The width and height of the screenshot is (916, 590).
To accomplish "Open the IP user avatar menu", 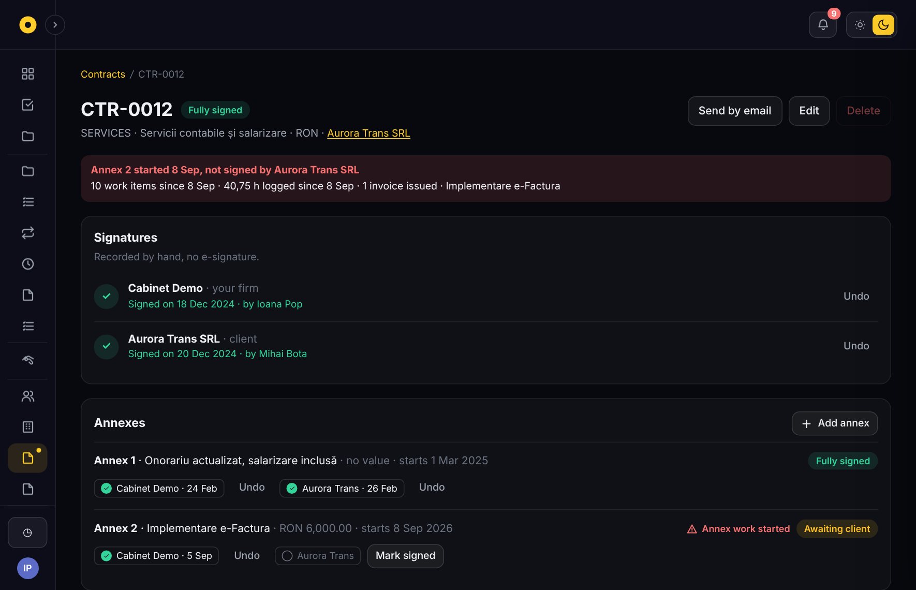I will click(x=28, y=568).
